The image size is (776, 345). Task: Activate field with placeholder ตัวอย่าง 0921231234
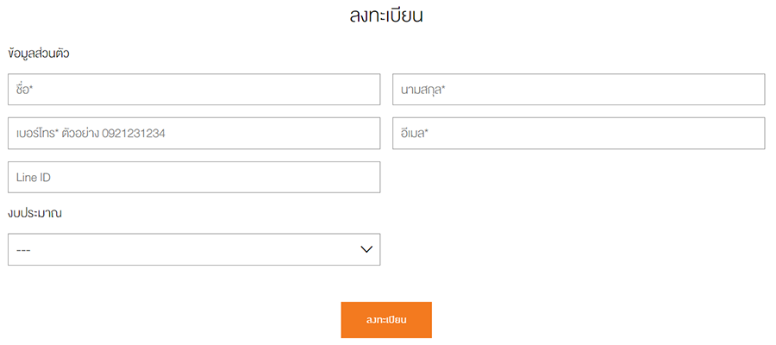(x=194, y=134)
